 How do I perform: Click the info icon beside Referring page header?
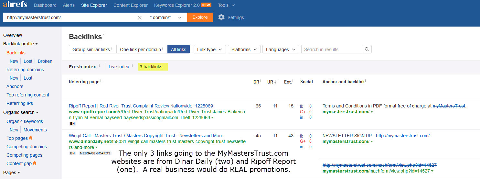click(x=101, y=81)
